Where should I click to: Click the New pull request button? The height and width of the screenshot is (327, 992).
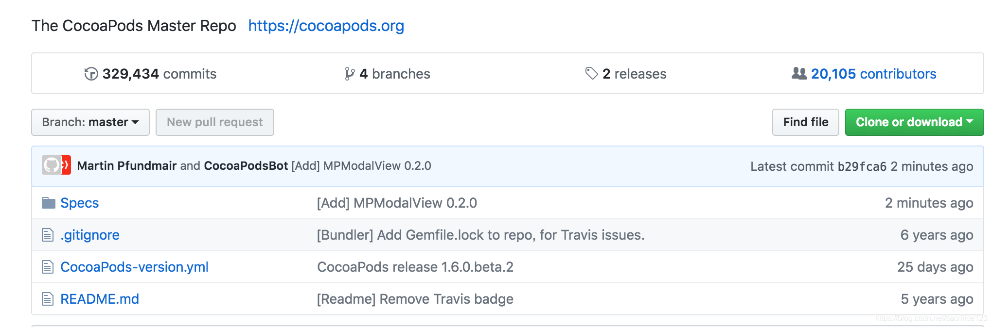coord(215,122)
